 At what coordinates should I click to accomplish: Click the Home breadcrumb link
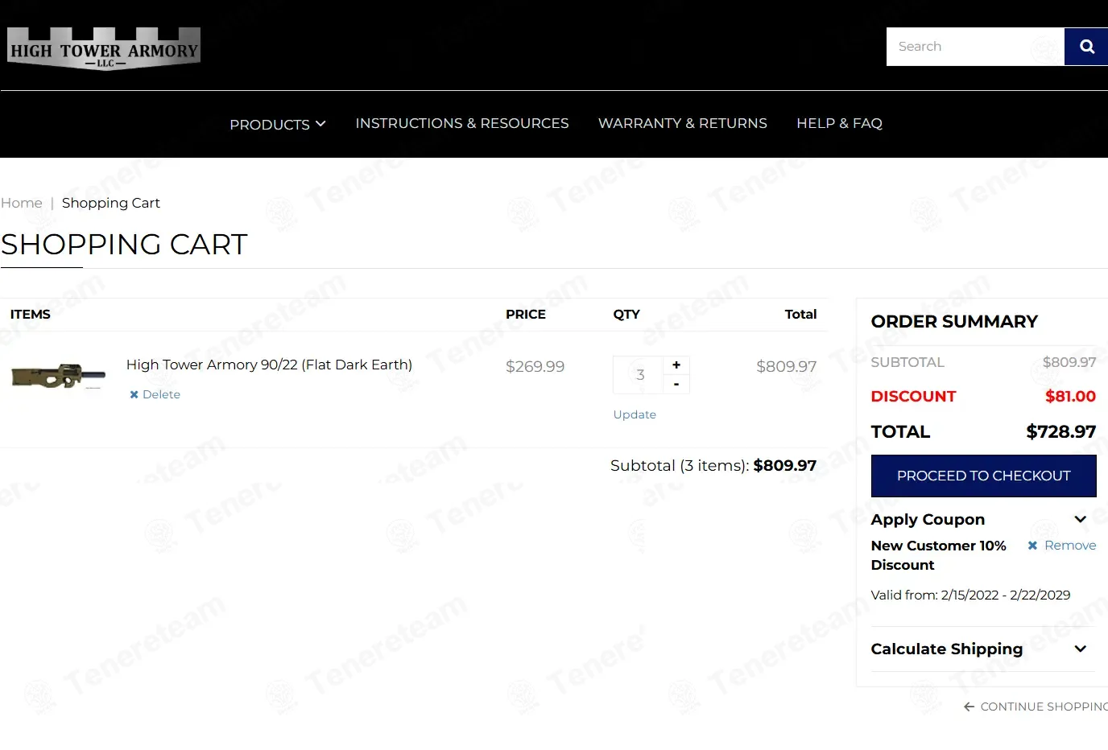[22, 203]
